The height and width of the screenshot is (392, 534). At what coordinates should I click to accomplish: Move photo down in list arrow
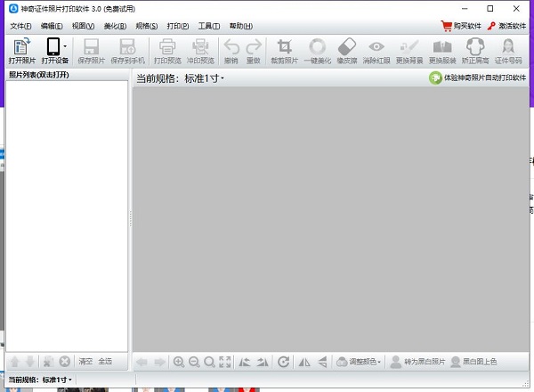click(x=30, y=362)
